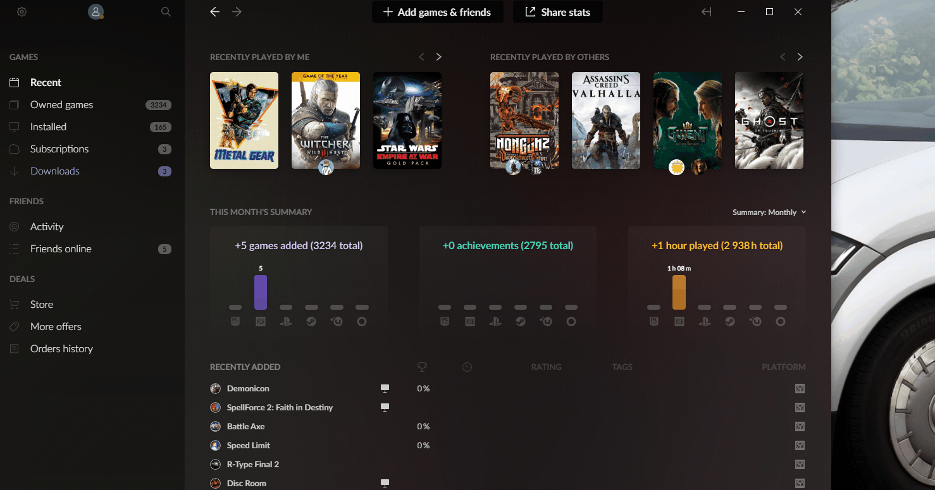This screenshot has width=935, height=490.
Task: Click the Installed monitor icon in sidebar
Action: 15,126
